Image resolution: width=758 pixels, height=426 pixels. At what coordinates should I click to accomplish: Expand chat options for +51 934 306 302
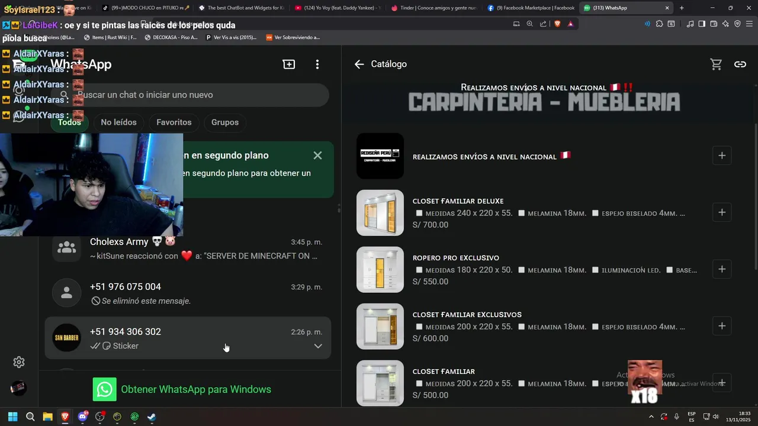(x=318, y=346)
